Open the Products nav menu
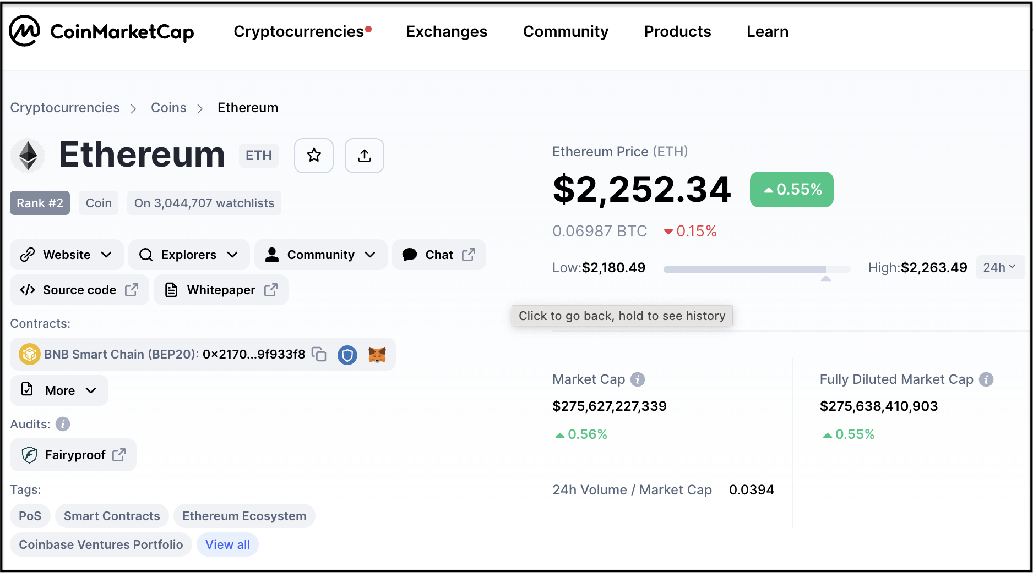This screenshot has height=573, width=1033. pyautogui.click(x=677, y=31)
